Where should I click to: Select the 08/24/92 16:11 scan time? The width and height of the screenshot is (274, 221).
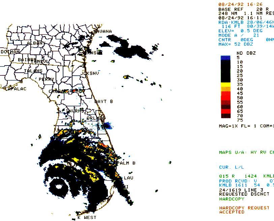[x=240, y=18]
